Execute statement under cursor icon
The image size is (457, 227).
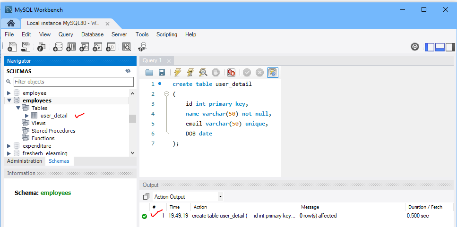[190, 72]
